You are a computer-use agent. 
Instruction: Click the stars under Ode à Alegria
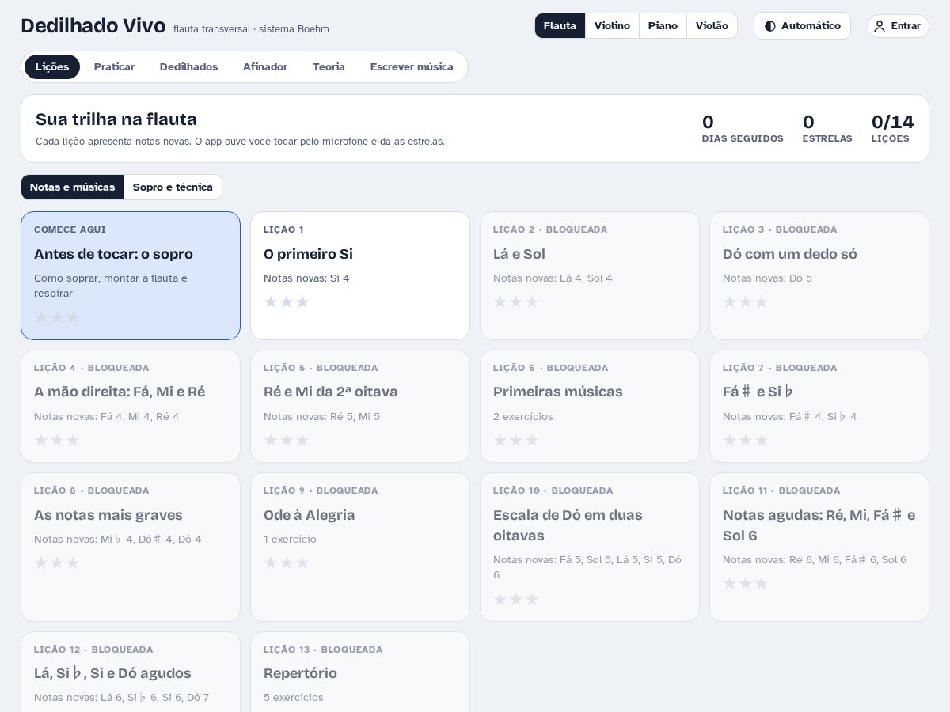(x=287, y=562)
